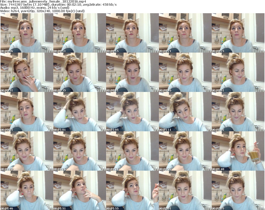Image resolution: width=265 pixels, height=210 pixels.
Task: Choose the frame marked 00:01:20
Action: 27,151
